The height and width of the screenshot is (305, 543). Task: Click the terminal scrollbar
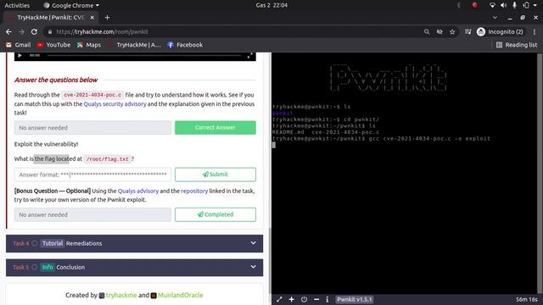click(x=540, y=173)
